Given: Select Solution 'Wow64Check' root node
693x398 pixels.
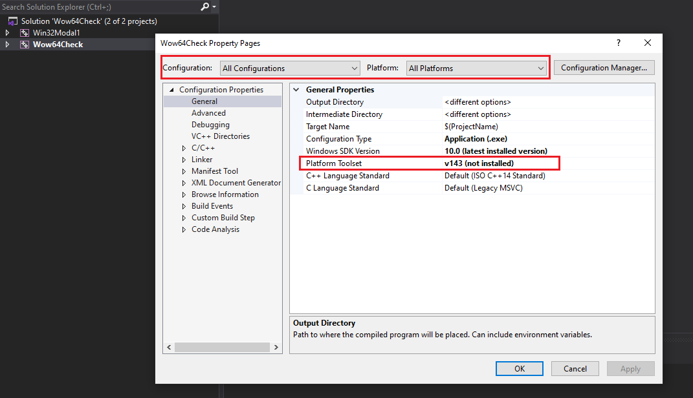Looking at the screenshot, I should [89, 21].
